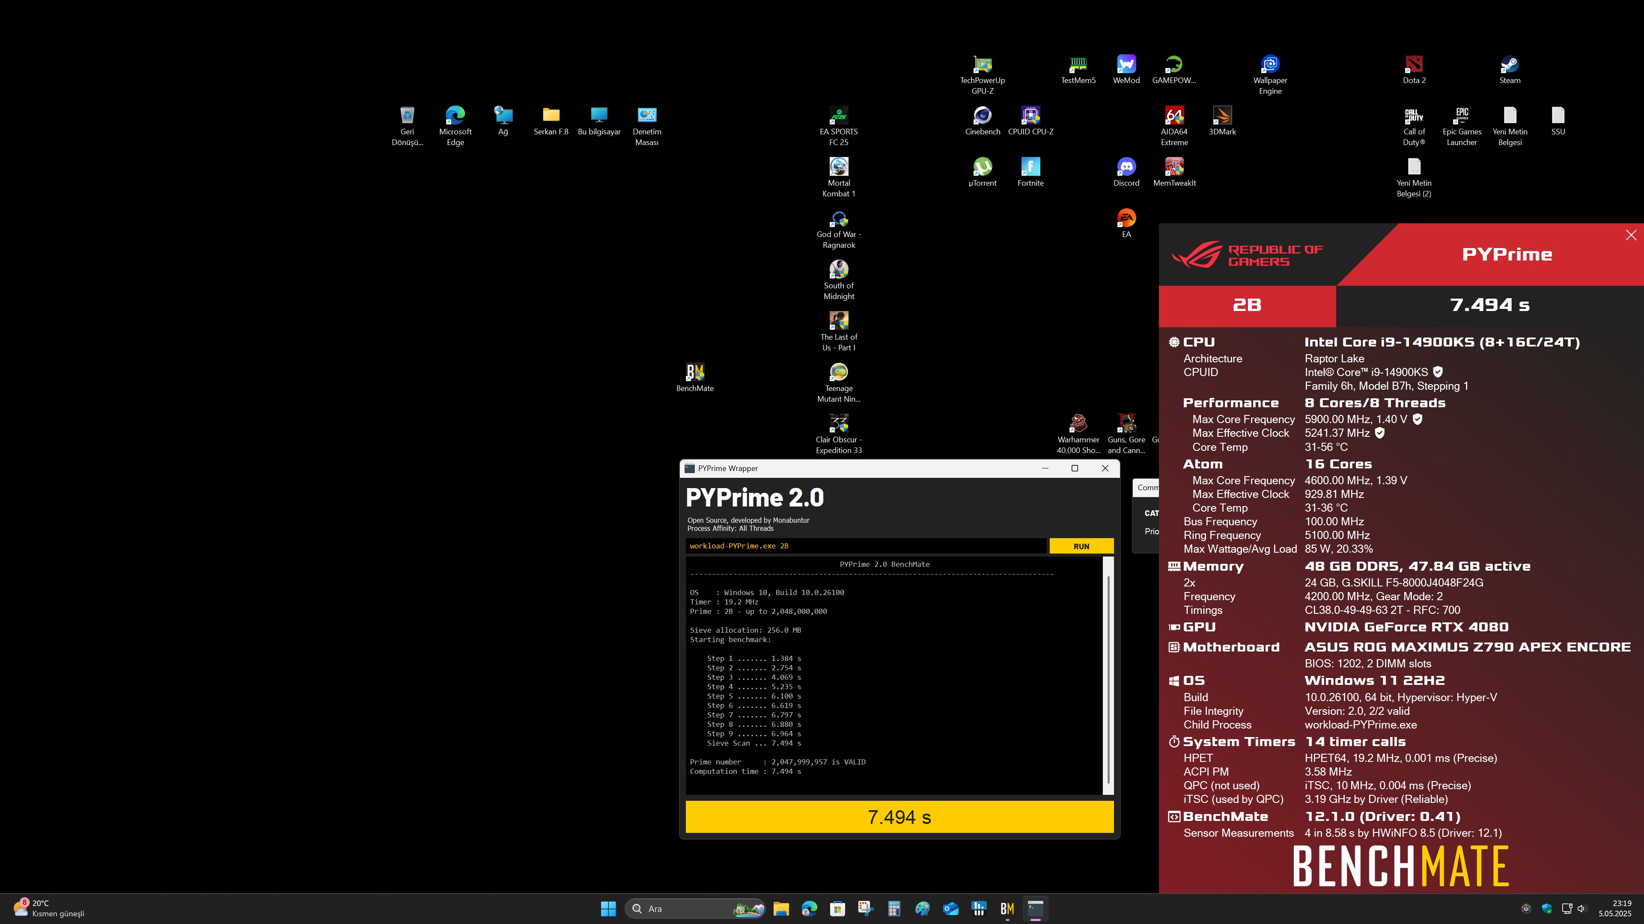Switch to BenchMate taskbar button
1644x924 pixels.
click(1007, 909)
